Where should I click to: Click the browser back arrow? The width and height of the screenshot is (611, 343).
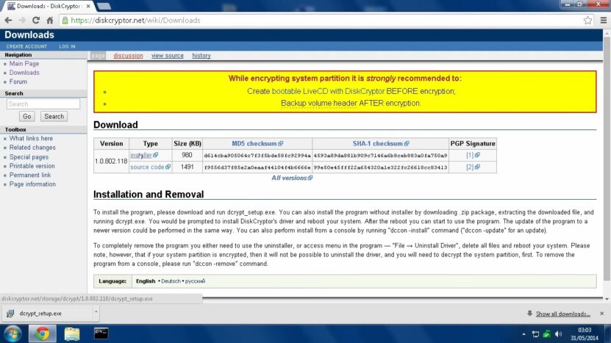[8, 21]
